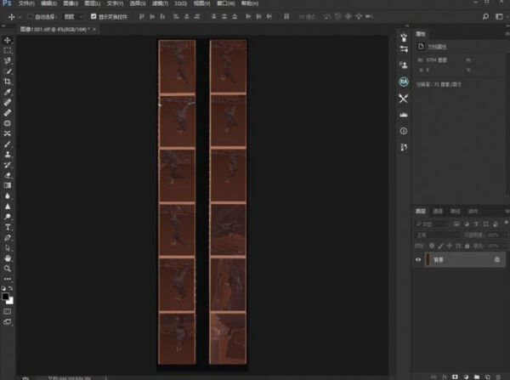Click the foreground color swatch
This screenshot has width=510, height=380.
pyautogui.click(x=6, y=295)
